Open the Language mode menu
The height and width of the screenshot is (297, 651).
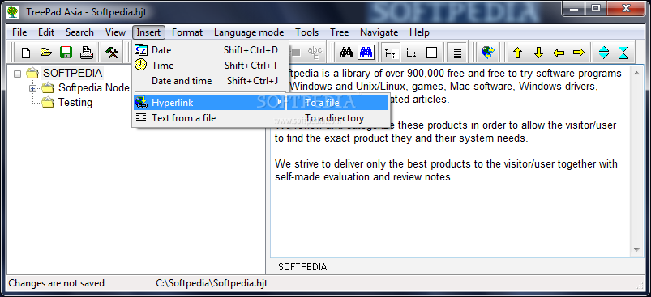[249, 32]
